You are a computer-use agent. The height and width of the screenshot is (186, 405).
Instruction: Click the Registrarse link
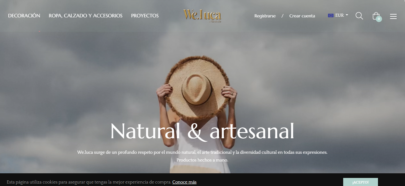(265, 16)
